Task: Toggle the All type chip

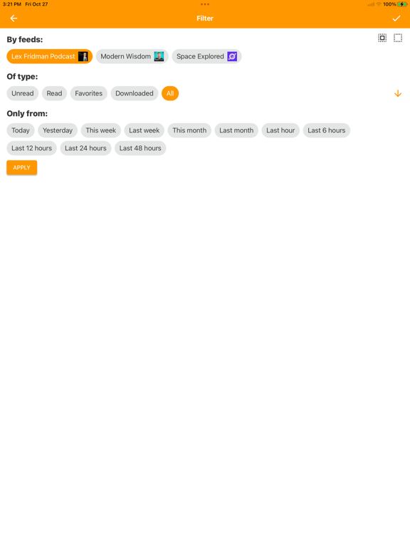Action: click(x=170, y=93)
